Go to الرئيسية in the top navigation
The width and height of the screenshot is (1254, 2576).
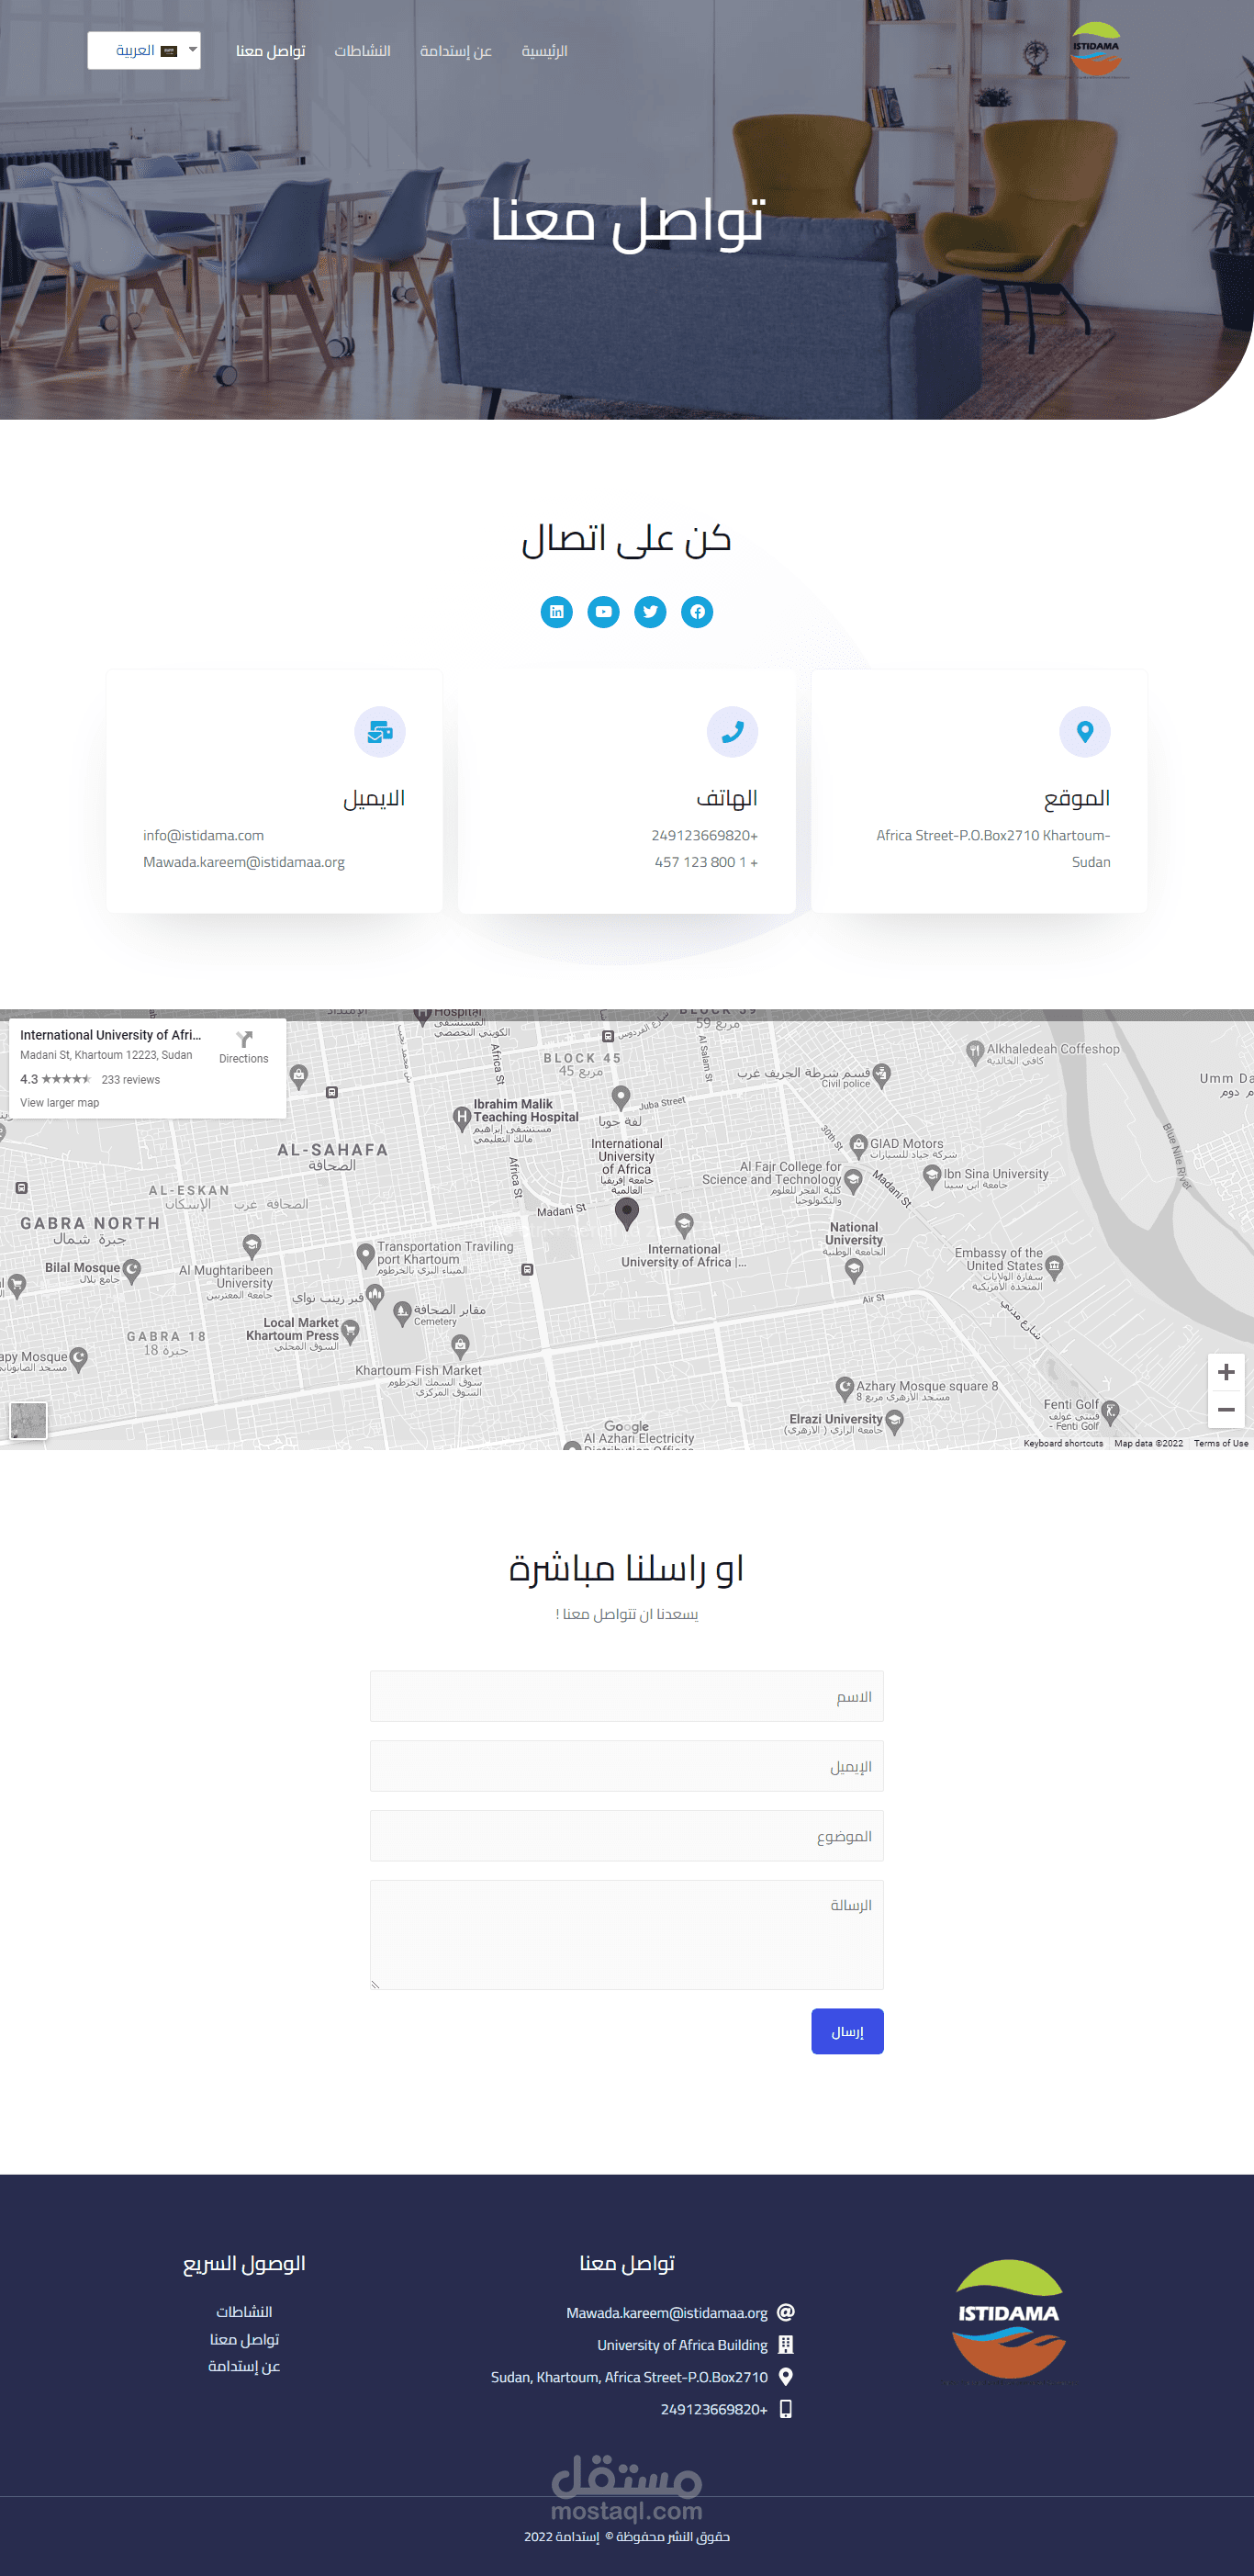point(544,51)
